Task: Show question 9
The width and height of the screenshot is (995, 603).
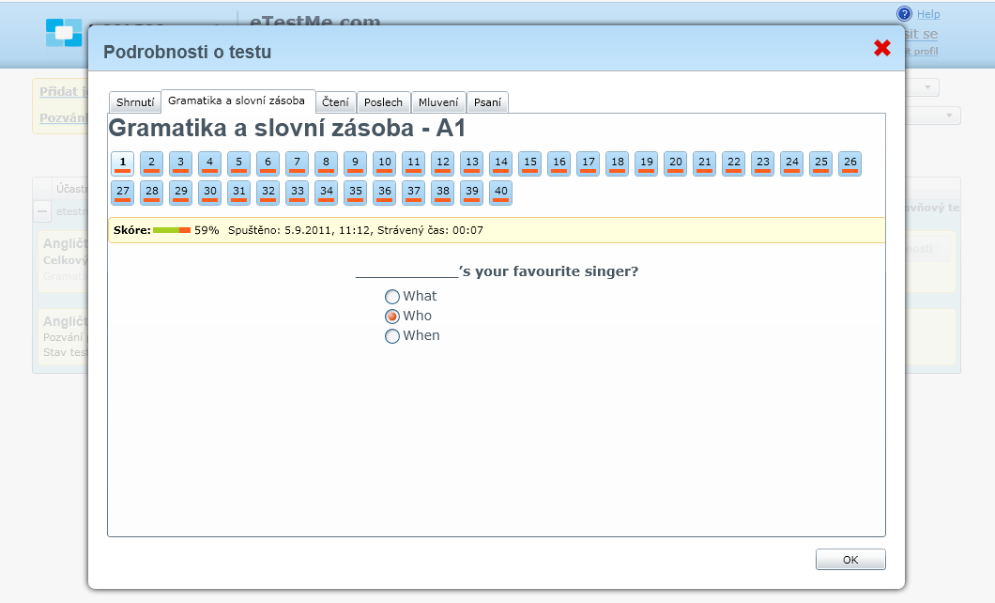Action: click(x=356, y=163)
